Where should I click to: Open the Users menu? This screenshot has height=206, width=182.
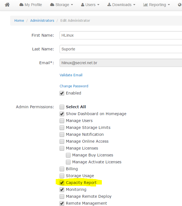click(x=90, y=5)
